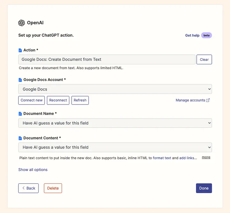Open the Get help link

192,35
